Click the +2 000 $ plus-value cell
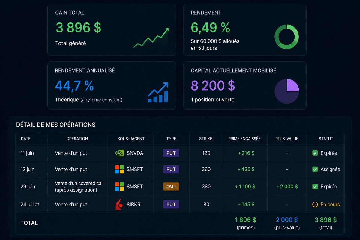 287,187
